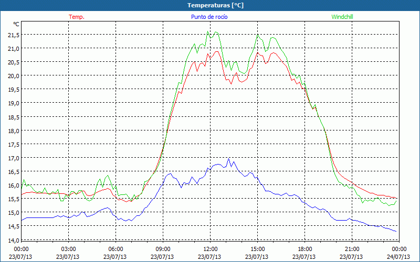Select the green Windchill legend label
Screen dimensions: 420x262
[342, 17]
